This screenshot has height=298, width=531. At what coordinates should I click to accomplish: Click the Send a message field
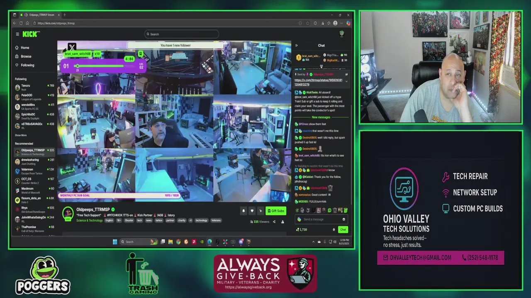pos(322,219)
